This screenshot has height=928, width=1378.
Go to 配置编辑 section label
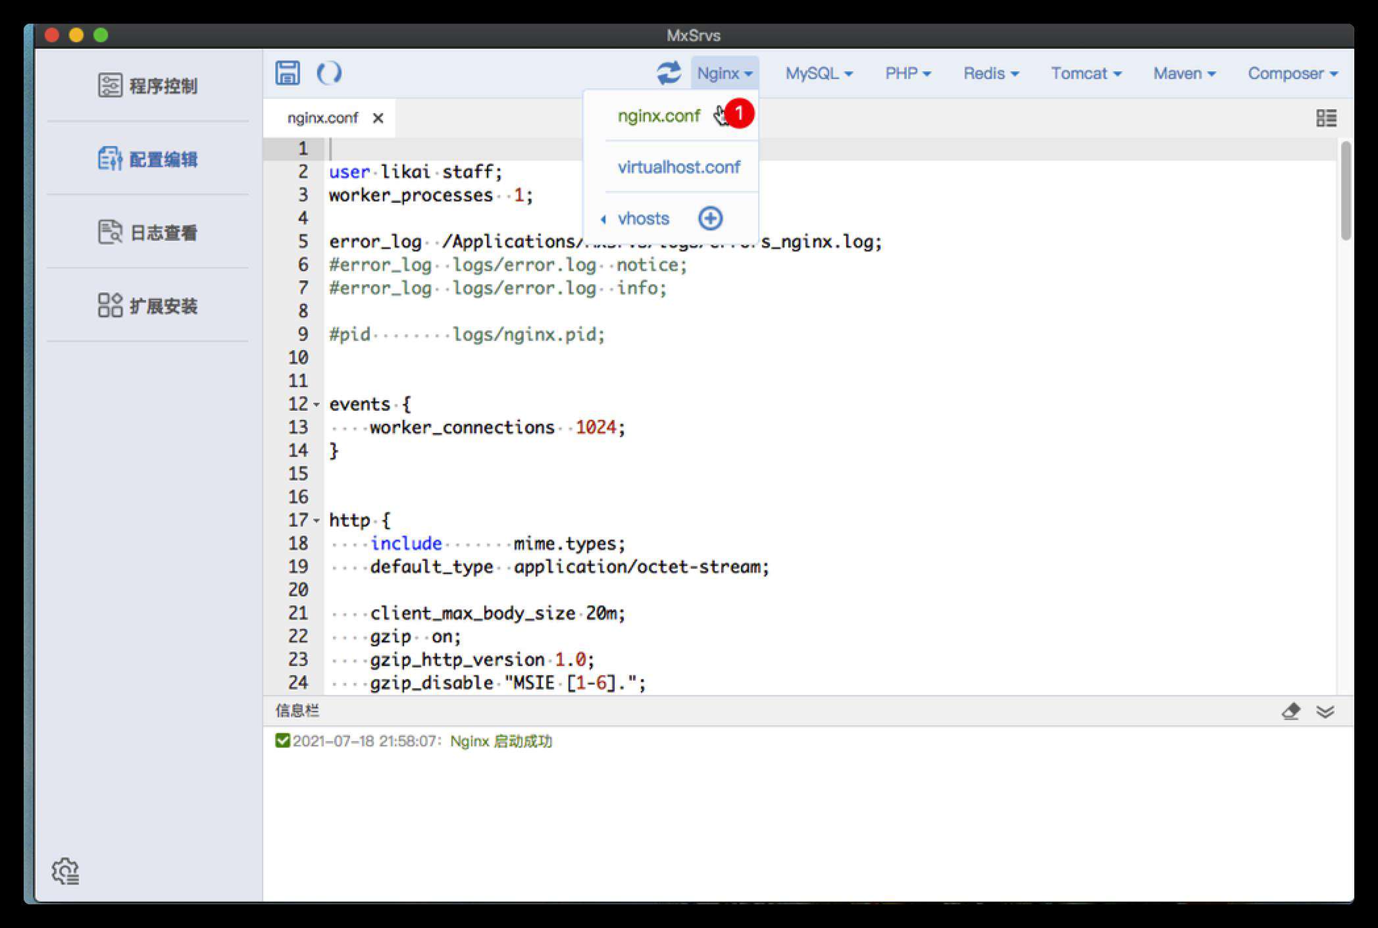click(163, 159)
